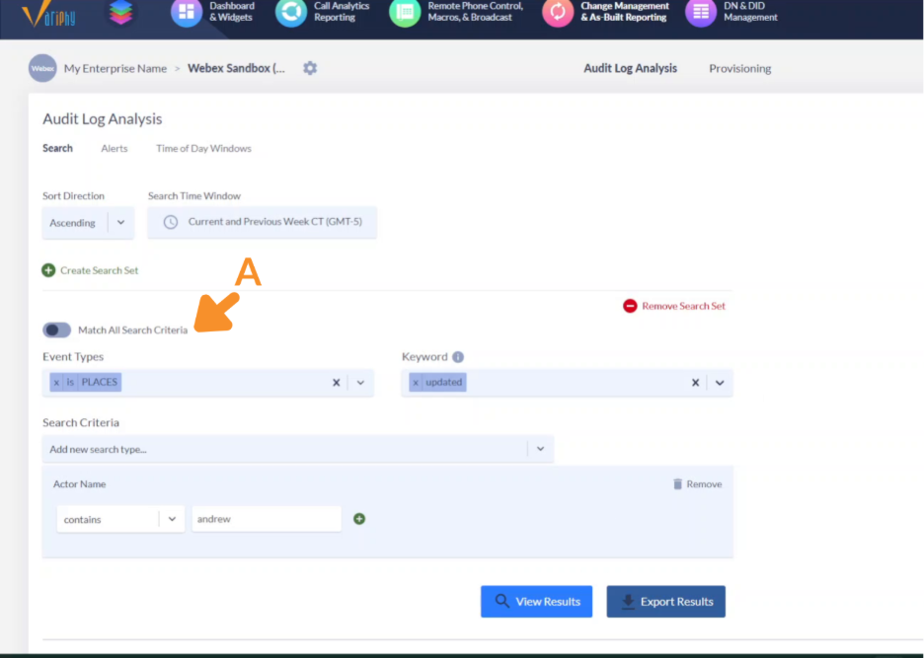Click My Enterprise Name breadcrumb
This screenshot has height=658, width=924.
(115, 68)
